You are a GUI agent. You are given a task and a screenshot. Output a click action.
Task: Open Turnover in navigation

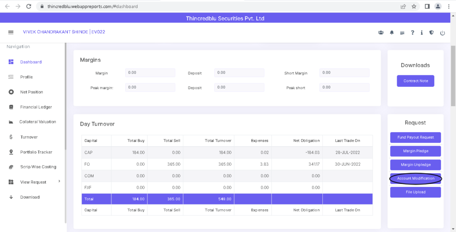point(29,137)
